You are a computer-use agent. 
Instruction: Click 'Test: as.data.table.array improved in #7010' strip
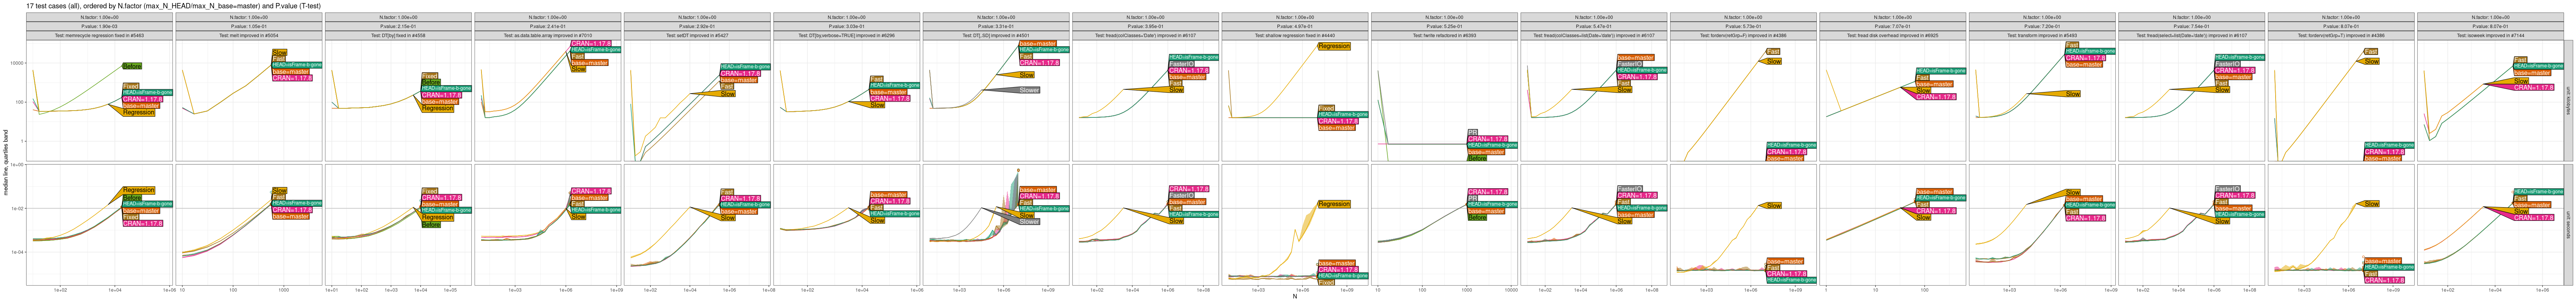548,35
